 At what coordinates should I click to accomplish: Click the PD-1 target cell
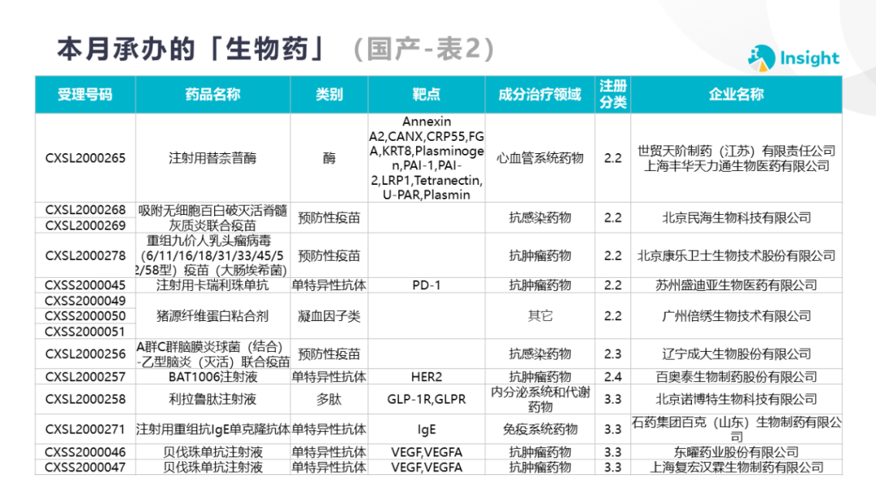(427, 285)
